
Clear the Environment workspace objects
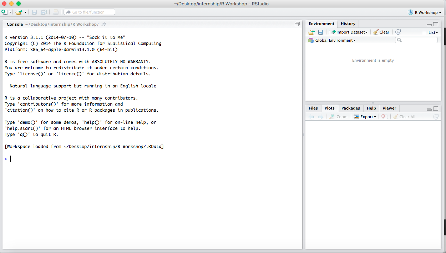pos(381,32)
